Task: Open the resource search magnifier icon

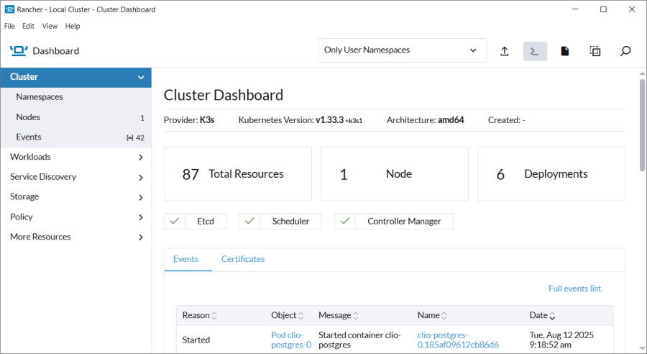Action: [625, 51]
